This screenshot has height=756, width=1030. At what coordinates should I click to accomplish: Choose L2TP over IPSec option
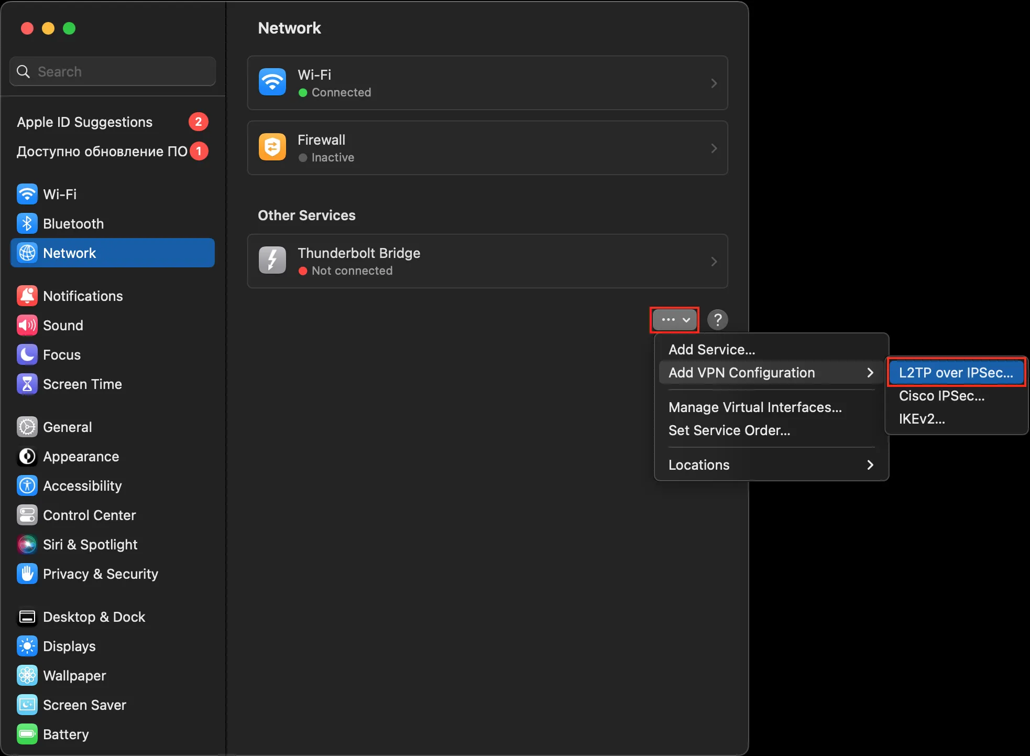coord(956,373)
